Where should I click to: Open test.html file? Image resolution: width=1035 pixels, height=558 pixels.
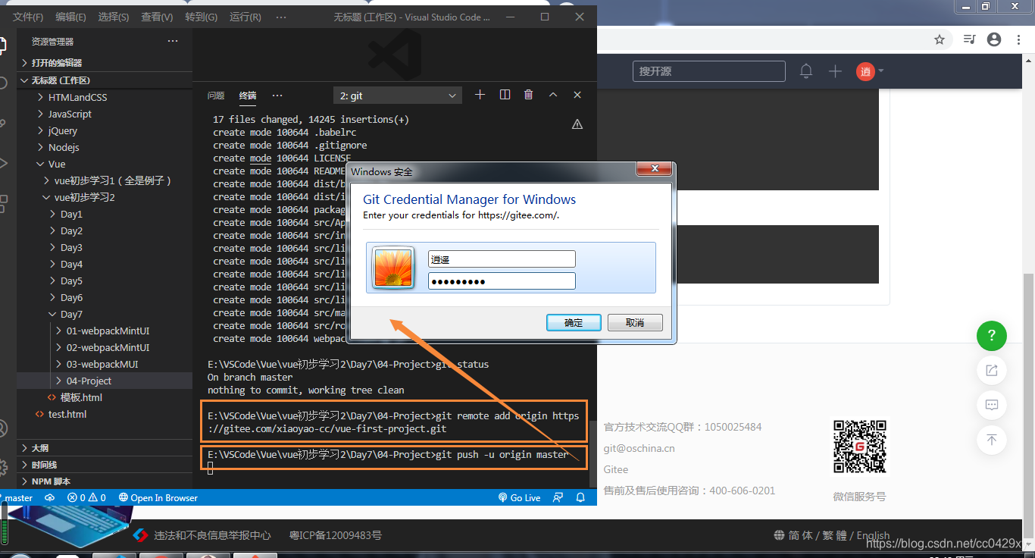pyautogui.click(x=105, y=414)
